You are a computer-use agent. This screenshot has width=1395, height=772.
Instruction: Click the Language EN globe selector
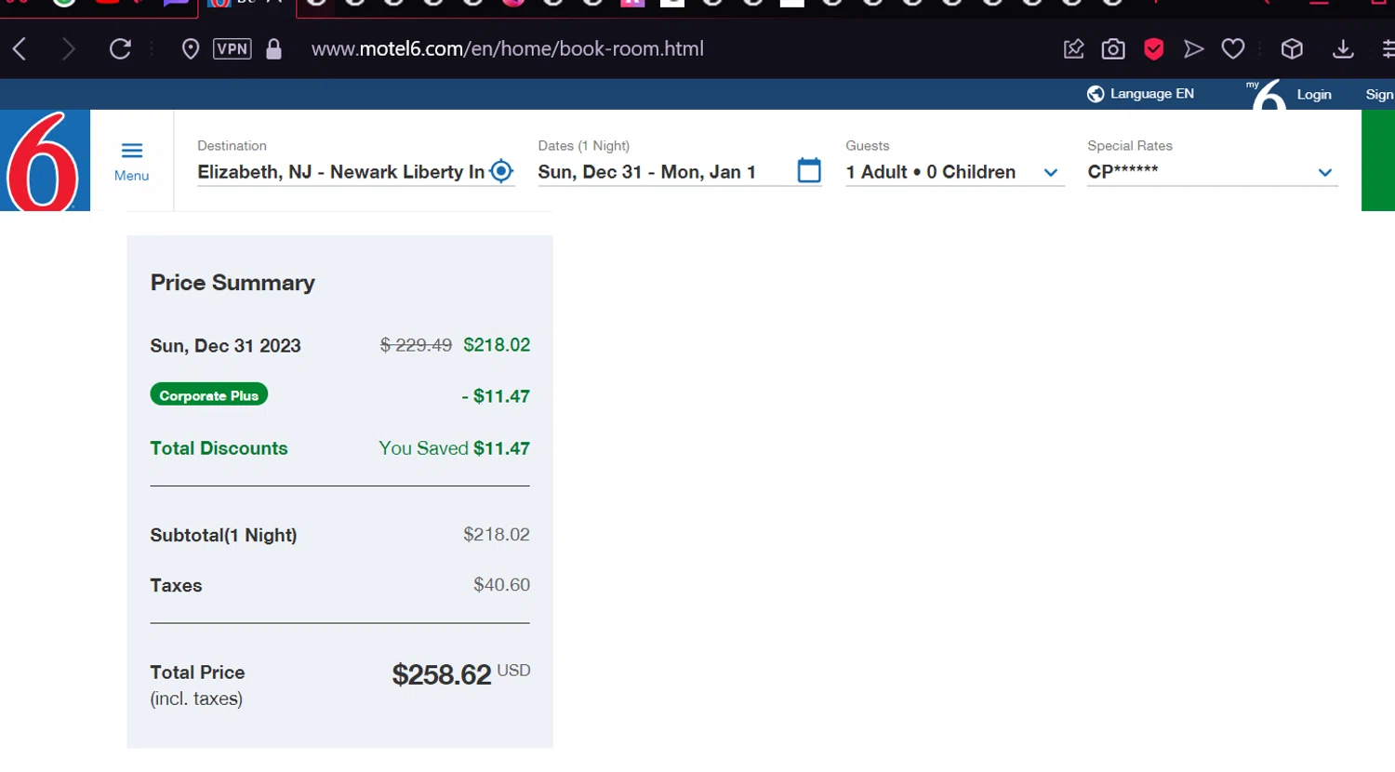pyautogui.click(x=1140, y=94)
